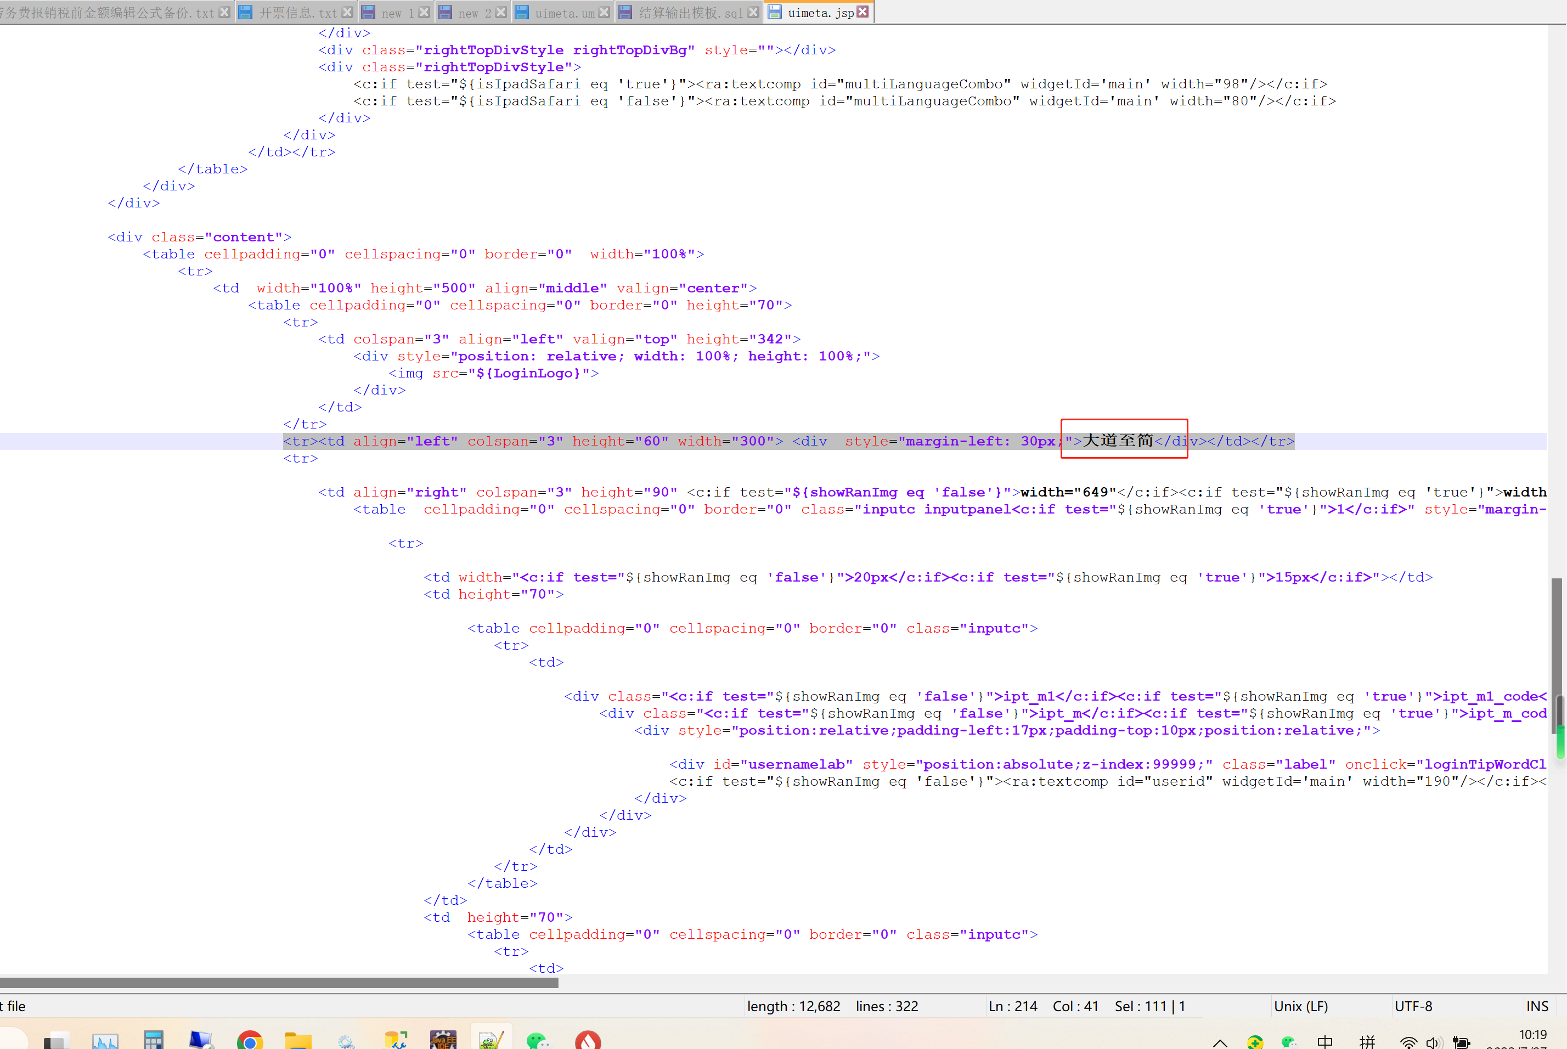Toggle the 中 Chinese input mode indicator
This screenshot has height=1049, width=1567.
(1325, 1042)
